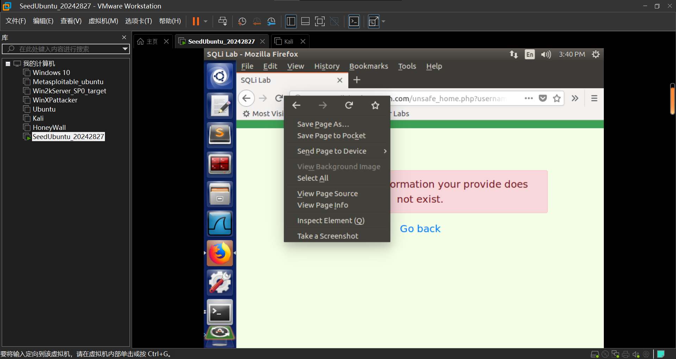Click the address bar bookmark star
This screenshot has width=676, height=359.
click(x=557, y=98)
